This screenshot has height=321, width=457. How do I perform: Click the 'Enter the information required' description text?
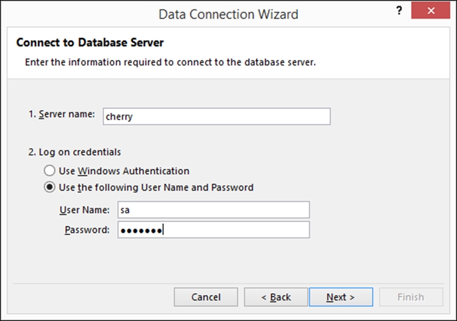(x=170, y=62)
